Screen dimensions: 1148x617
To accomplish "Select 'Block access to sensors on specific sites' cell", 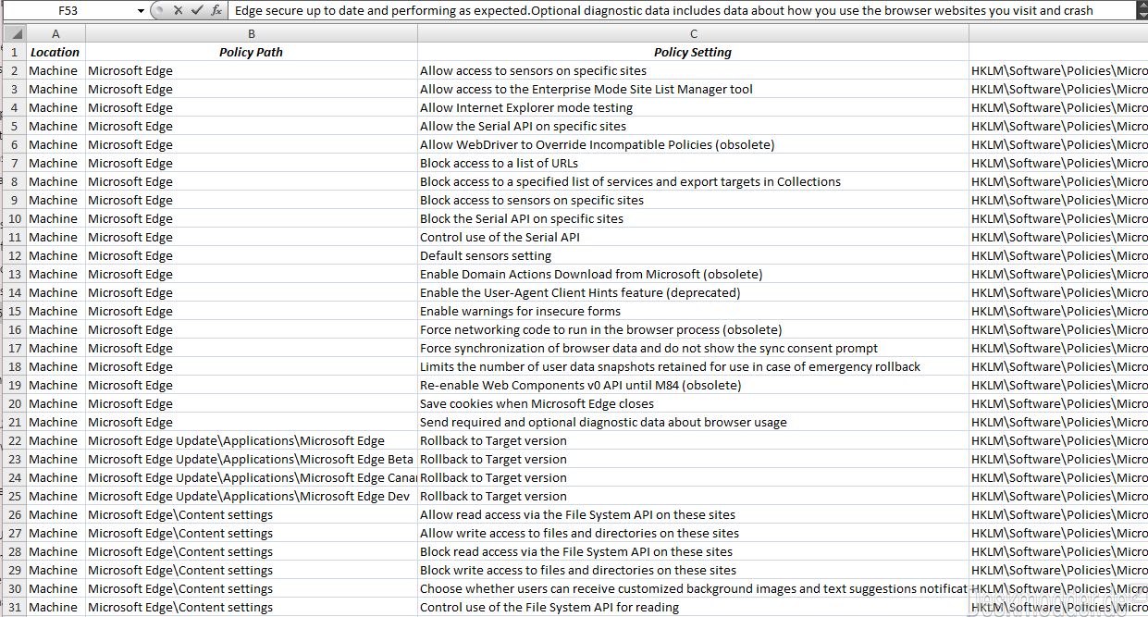I will 693,200.
